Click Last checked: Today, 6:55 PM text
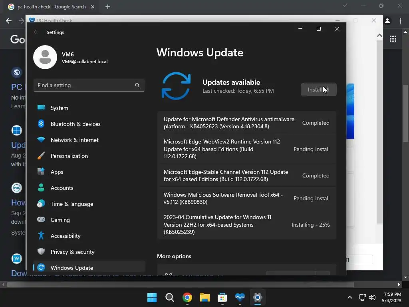409x307 pixels. click(x=238, y=91)
